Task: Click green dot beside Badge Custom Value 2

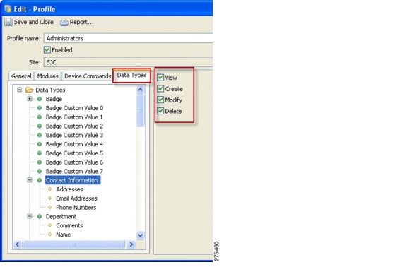Action: [x=40, y=126]
